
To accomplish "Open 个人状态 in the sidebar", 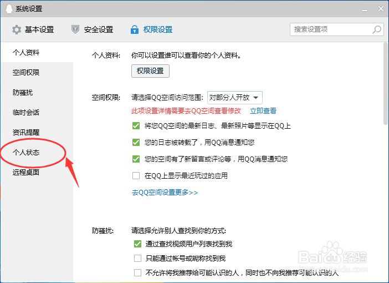I will tap(37, 152).
